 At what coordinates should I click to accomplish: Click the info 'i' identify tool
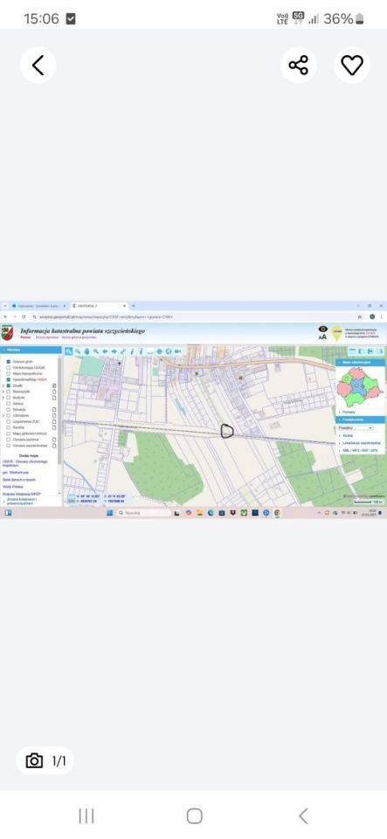tap(132, 351)
